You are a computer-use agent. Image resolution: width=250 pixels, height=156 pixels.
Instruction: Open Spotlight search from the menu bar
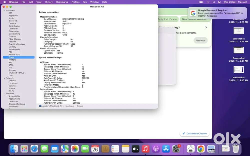pos(214,2)
